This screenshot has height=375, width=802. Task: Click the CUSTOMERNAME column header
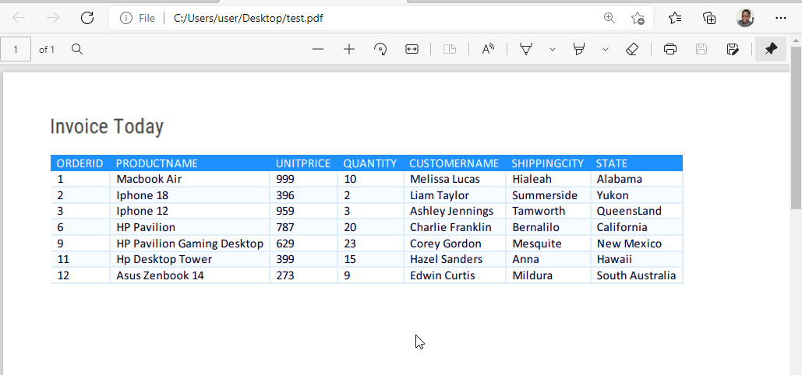(454, 163)
